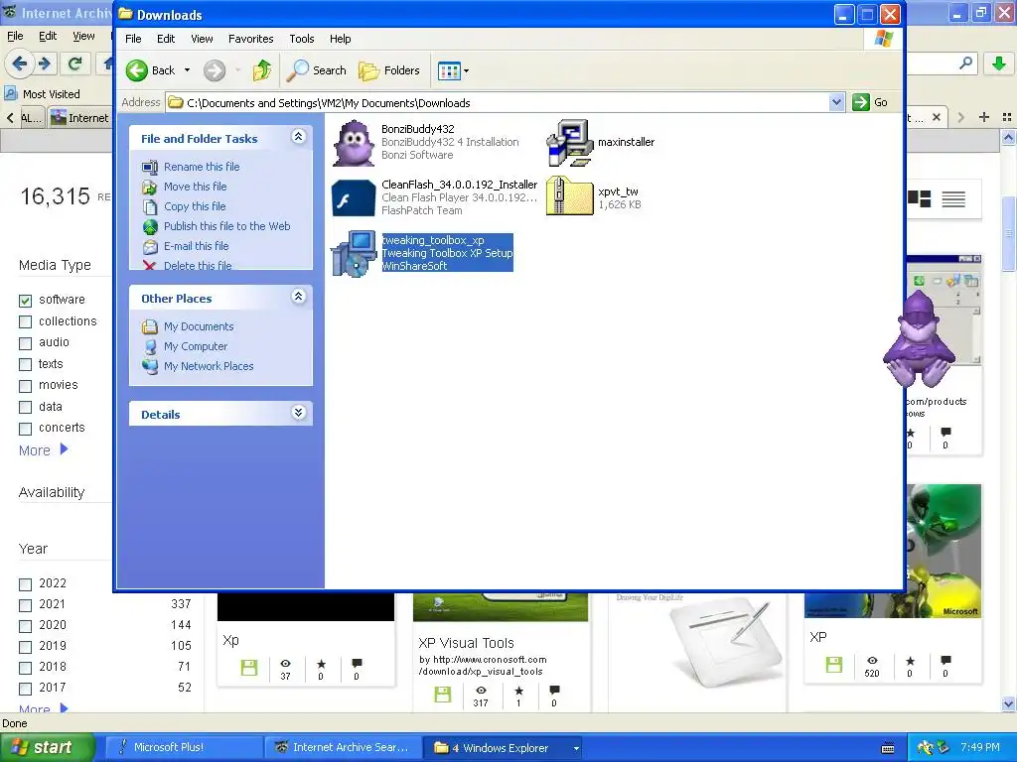The image size is (1017, 762).
Task: Go up one folder level
Action: [262, 70]
